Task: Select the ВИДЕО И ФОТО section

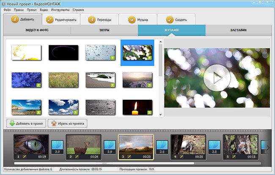Action: (x=37, y=30)
